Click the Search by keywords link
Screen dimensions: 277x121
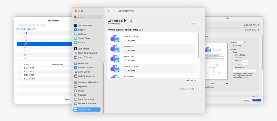click(26, 29)
